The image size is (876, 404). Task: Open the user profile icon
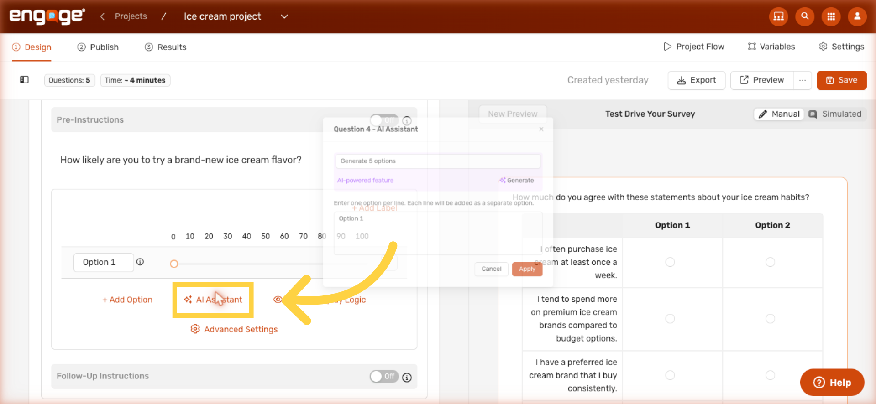(857, 16)
